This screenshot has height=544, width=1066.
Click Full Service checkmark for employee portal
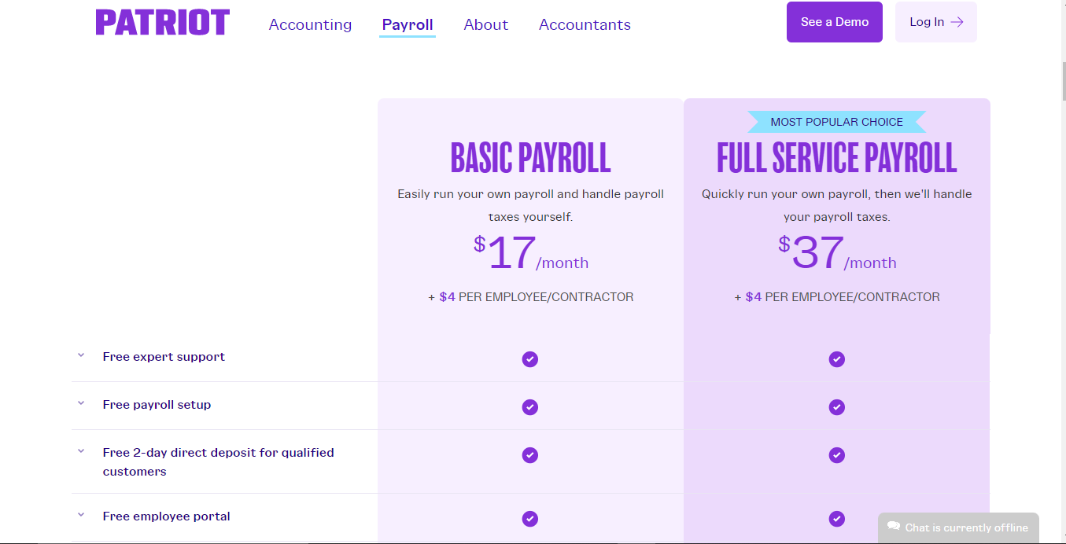(836, 519)
